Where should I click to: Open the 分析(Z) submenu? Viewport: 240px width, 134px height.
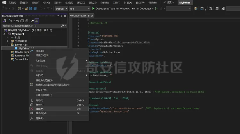[x=59, y=75]
